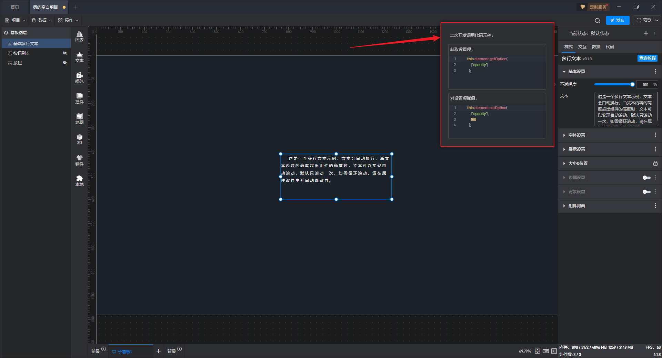Open the 媒体 media component panel
Screen dimensions: 662x358
tap(79, 77)
